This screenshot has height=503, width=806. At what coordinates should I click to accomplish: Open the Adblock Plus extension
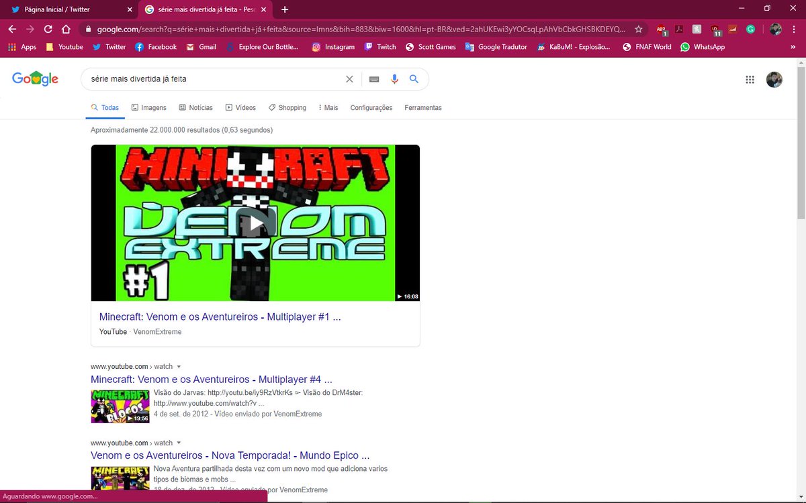click(x=662, y=29)
